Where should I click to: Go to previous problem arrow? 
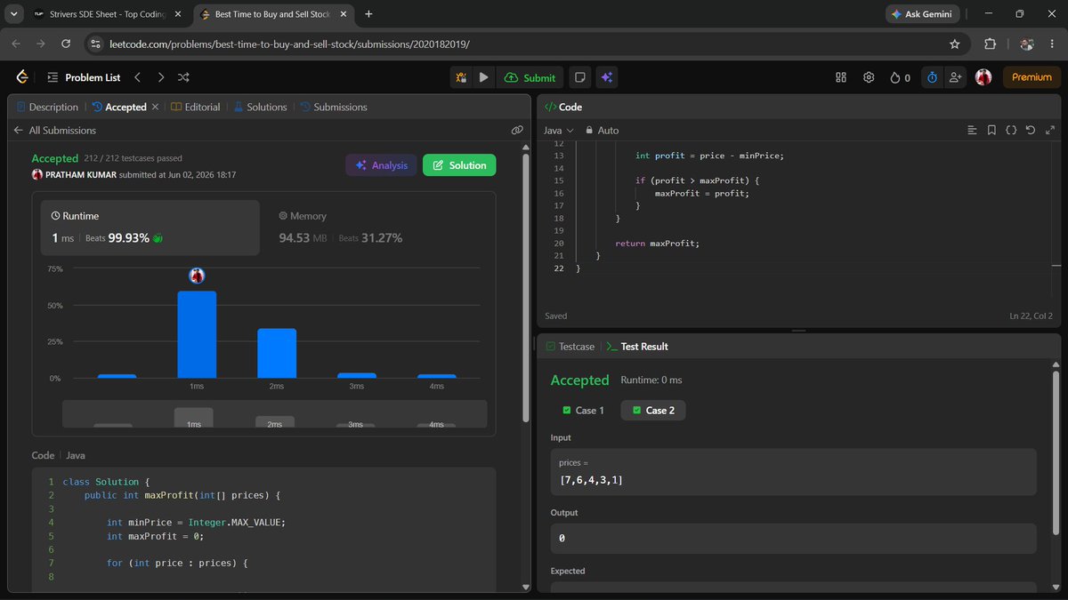[137, 77]
